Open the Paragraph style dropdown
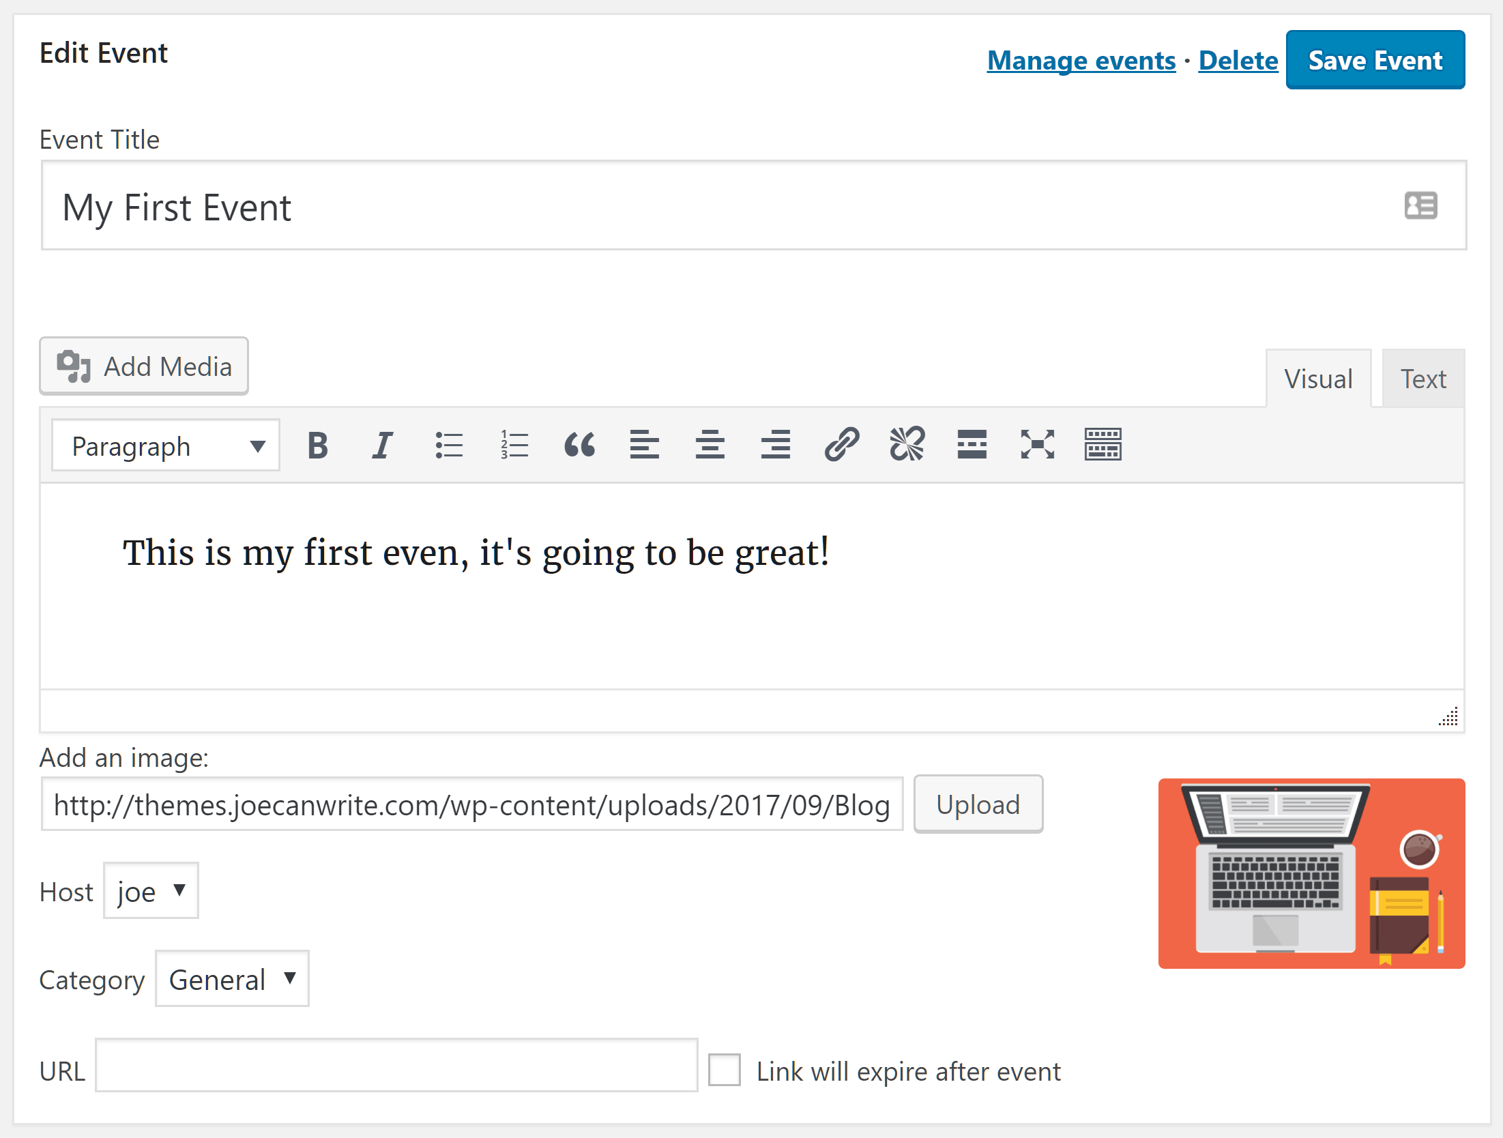Image resolution: width=1503 pixels, height=1138 pixels. (165, 445)
